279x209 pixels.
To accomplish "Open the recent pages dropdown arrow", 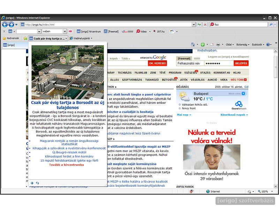I will point(16,24).
